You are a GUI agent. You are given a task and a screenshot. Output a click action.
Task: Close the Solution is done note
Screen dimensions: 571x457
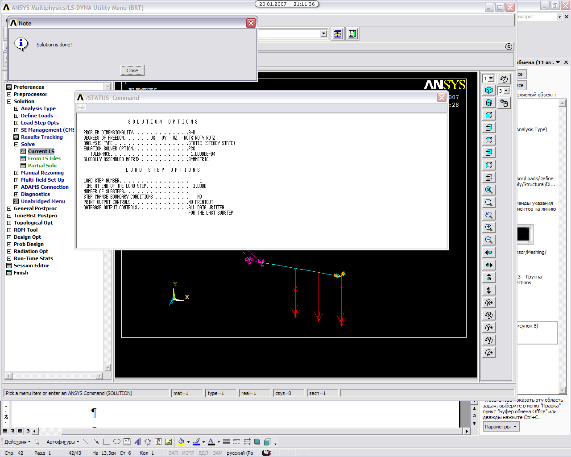132,71
